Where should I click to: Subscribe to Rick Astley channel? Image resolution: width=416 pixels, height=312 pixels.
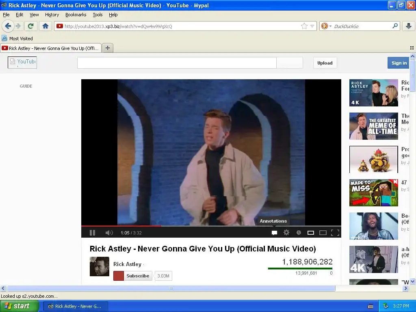coord(133,276)
